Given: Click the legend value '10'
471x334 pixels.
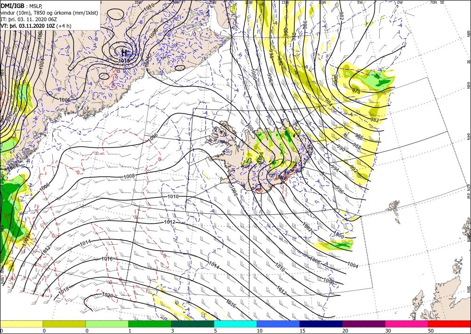Looking at the screenshot, I should point(260,331).
